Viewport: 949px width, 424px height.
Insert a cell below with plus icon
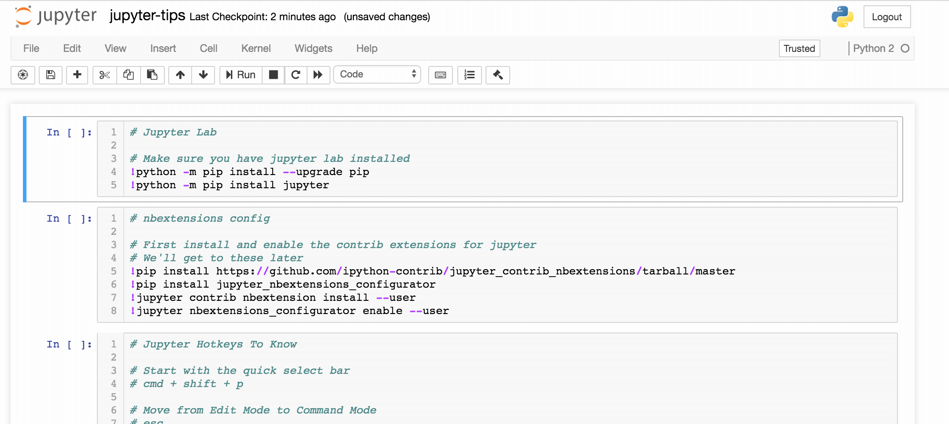(77, 75)
